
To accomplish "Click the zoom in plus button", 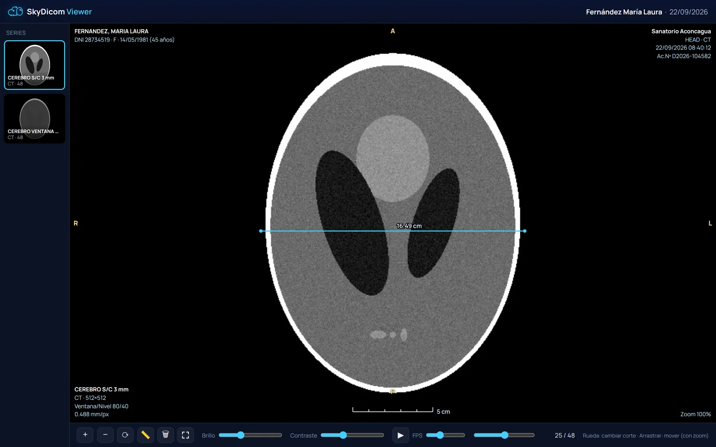I will coord(85,435).
